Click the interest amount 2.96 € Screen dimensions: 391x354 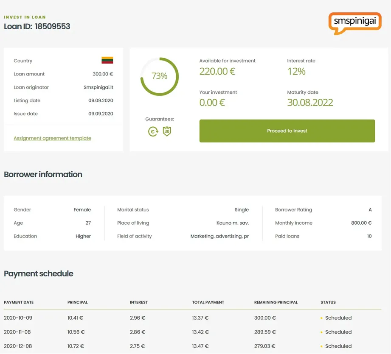pos(138,318)
